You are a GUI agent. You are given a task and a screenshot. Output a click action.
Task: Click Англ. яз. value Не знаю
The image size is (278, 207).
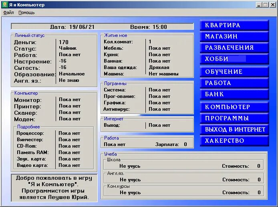pos(69,80)
